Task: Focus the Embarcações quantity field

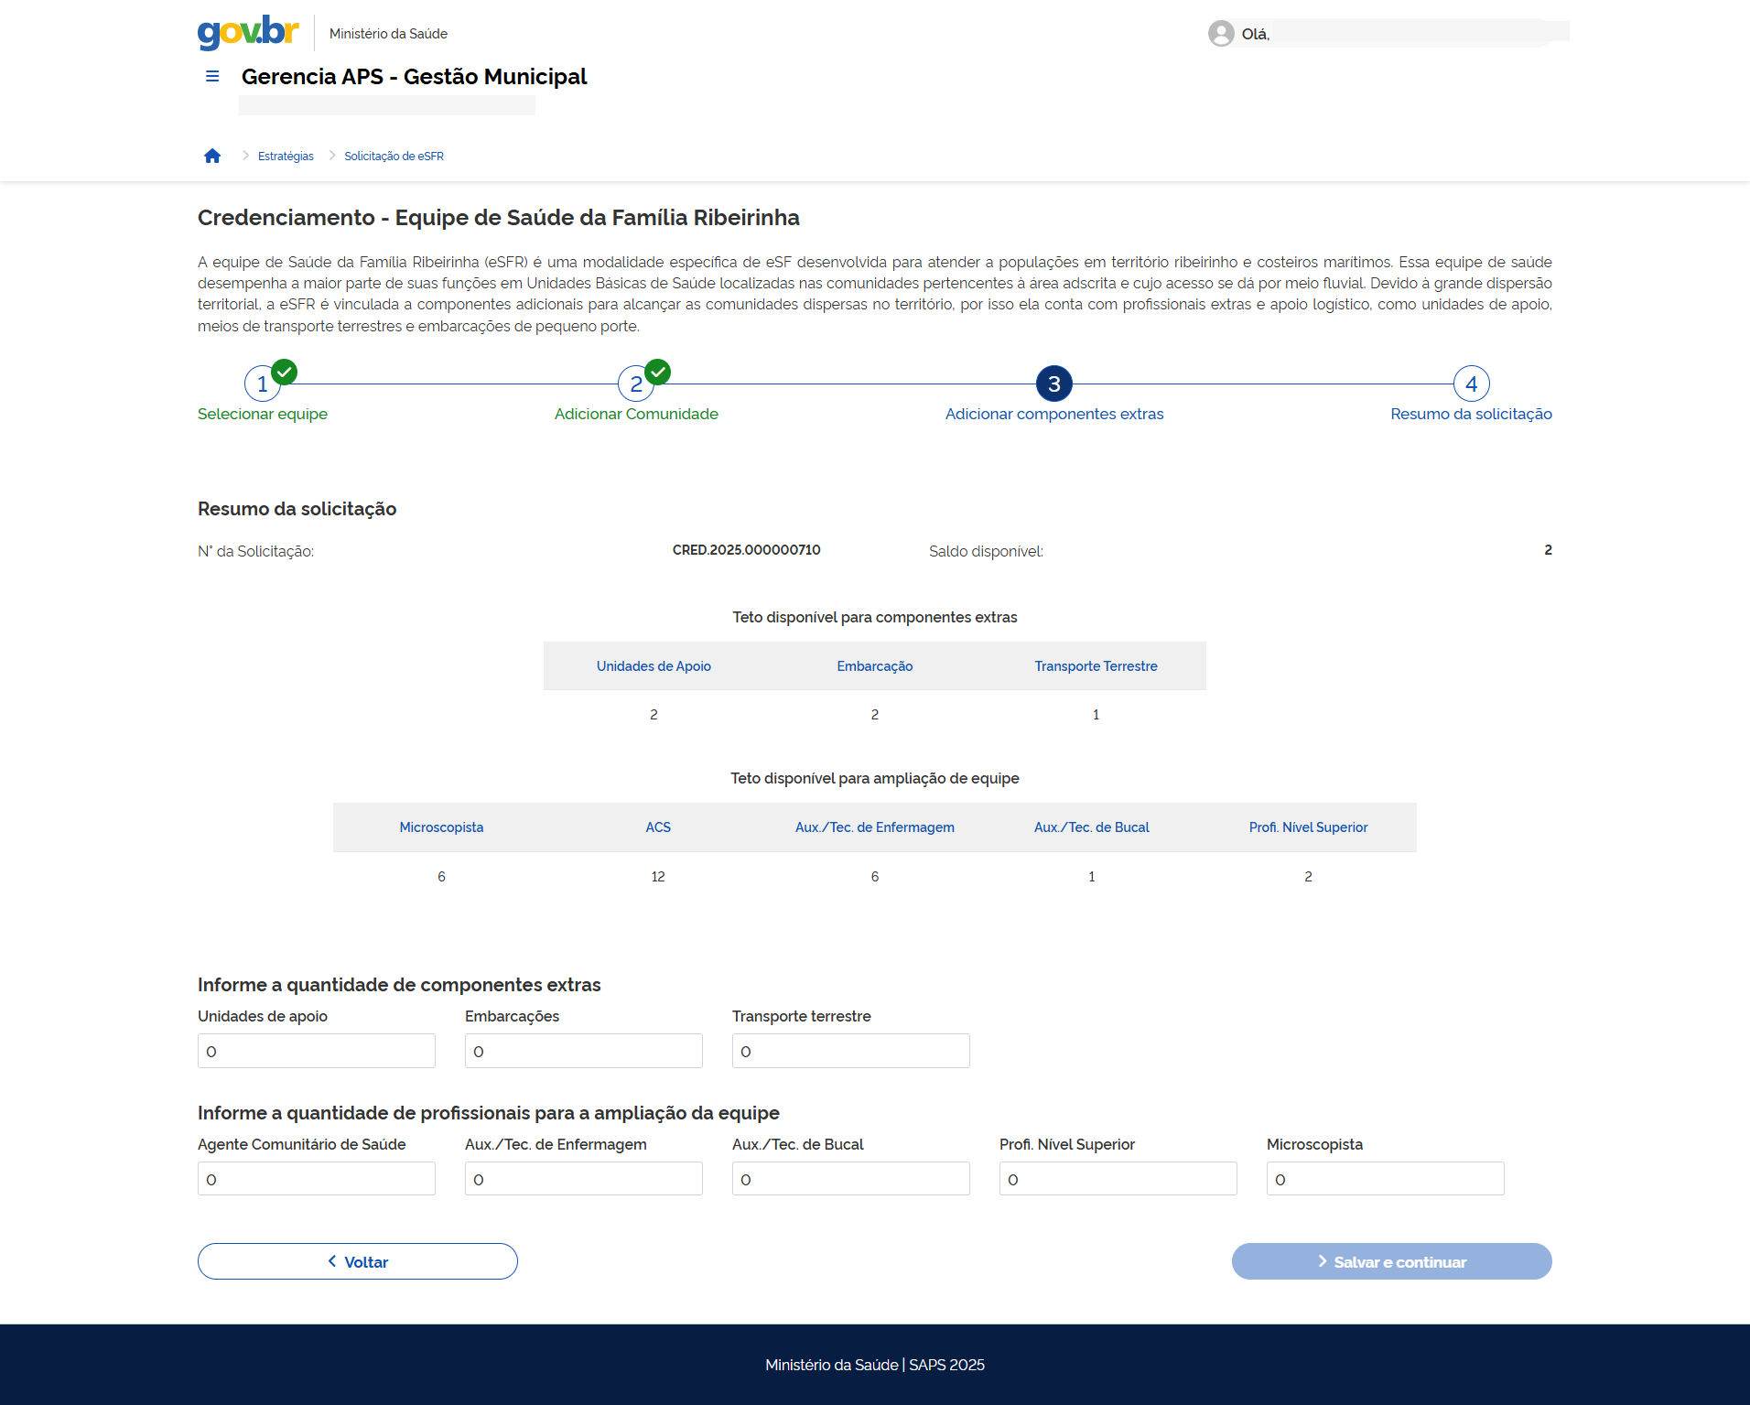Action: tap(584, 1051)
